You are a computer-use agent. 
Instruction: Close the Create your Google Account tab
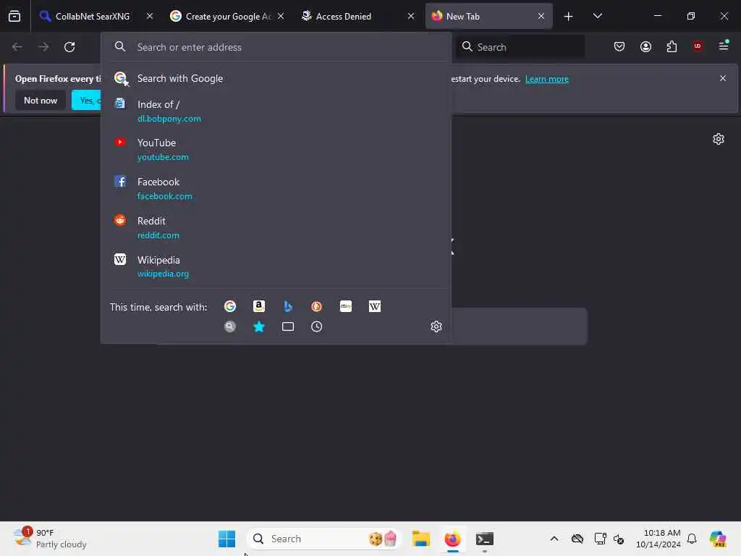tap(281, 16)
